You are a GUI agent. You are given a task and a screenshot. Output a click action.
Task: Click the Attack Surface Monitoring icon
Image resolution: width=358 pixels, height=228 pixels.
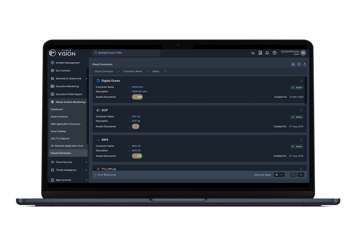53,102
